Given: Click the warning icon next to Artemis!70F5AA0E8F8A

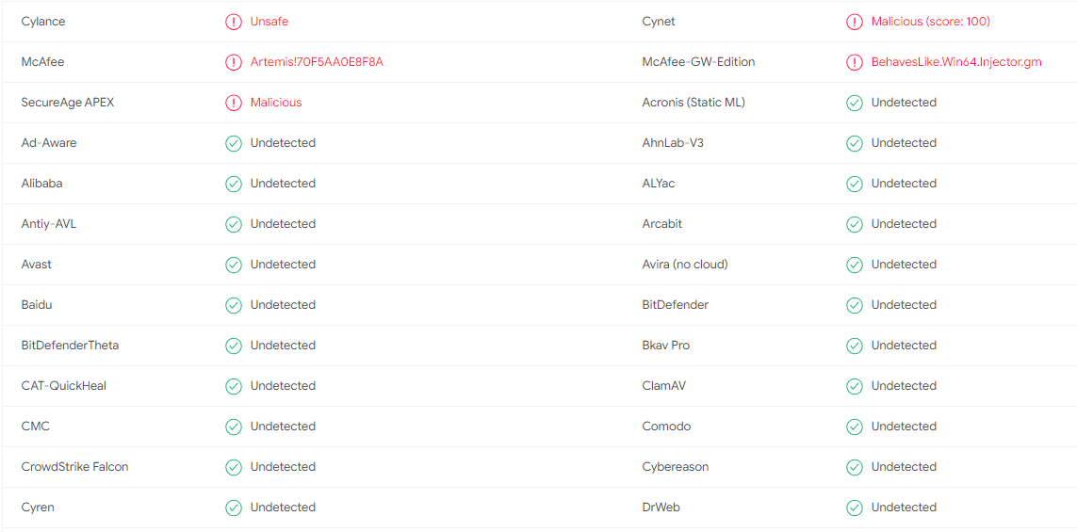Looking at the screenshot, I should pos(234,62).
